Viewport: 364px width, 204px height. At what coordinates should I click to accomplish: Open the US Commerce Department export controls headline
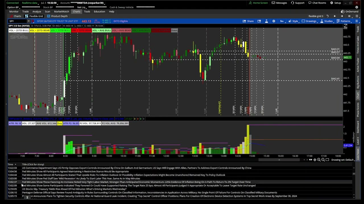click(136, 168)
